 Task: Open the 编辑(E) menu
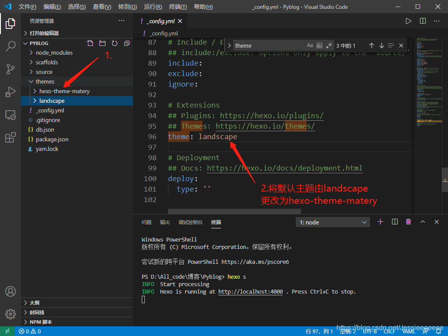[x=52, y=7]
